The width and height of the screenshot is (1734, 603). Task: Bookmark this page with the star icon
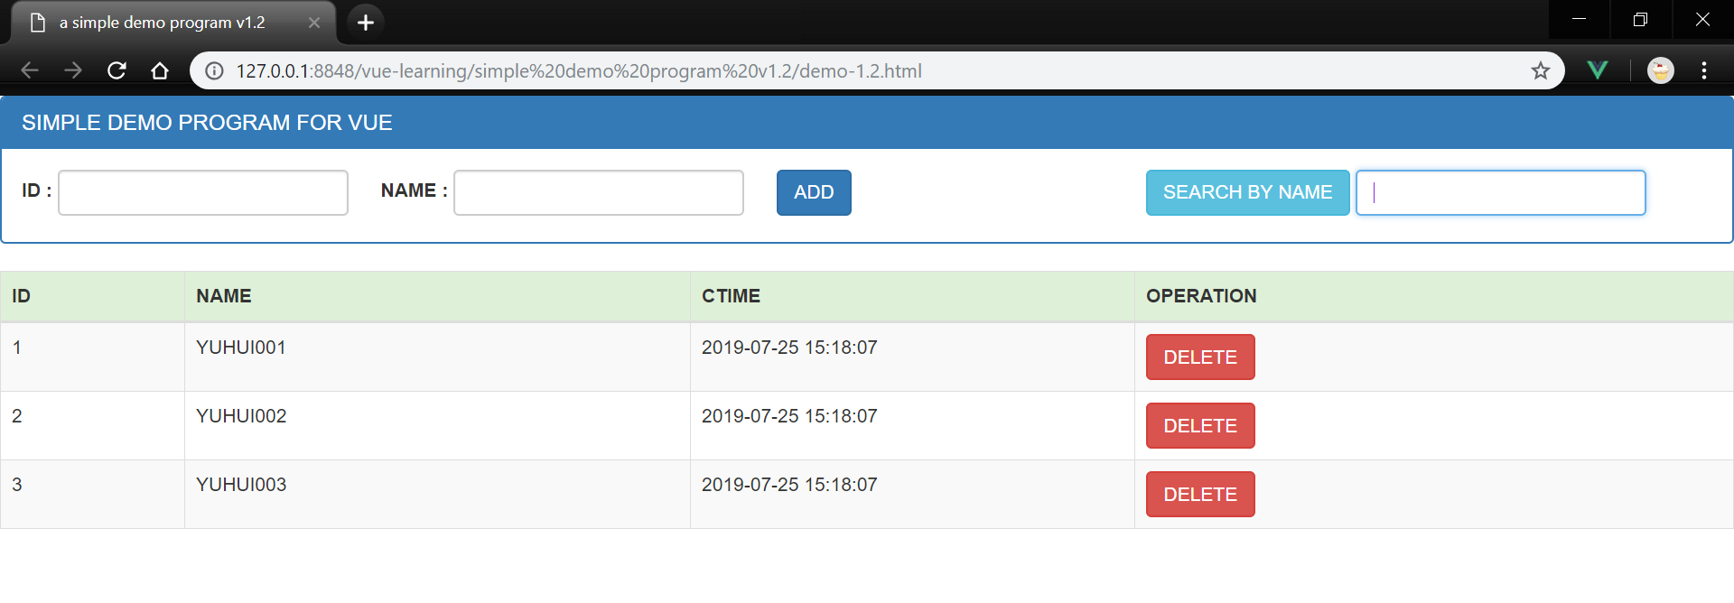1540,70
